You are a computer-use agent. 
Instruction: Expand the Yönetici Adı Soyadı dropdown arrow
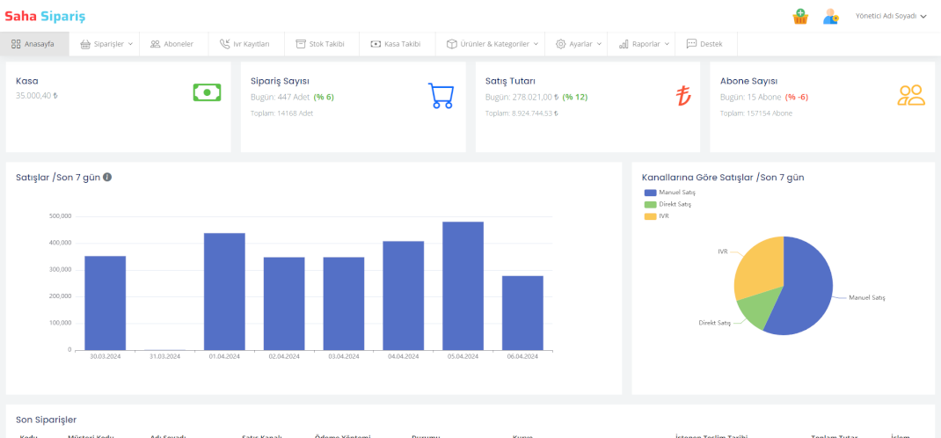(x=923, y=17)
